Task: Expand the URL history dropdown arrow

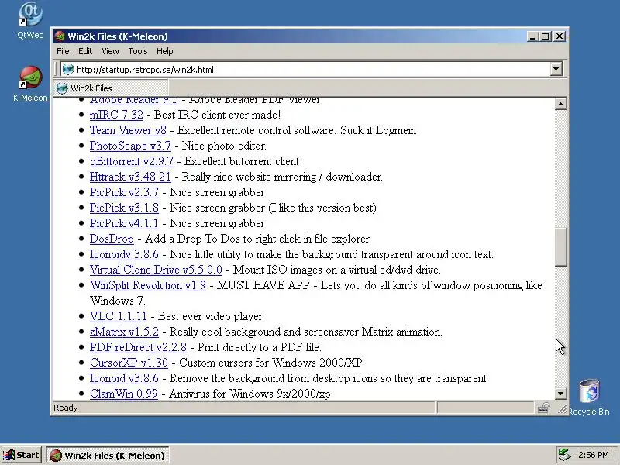Action: 556,69
